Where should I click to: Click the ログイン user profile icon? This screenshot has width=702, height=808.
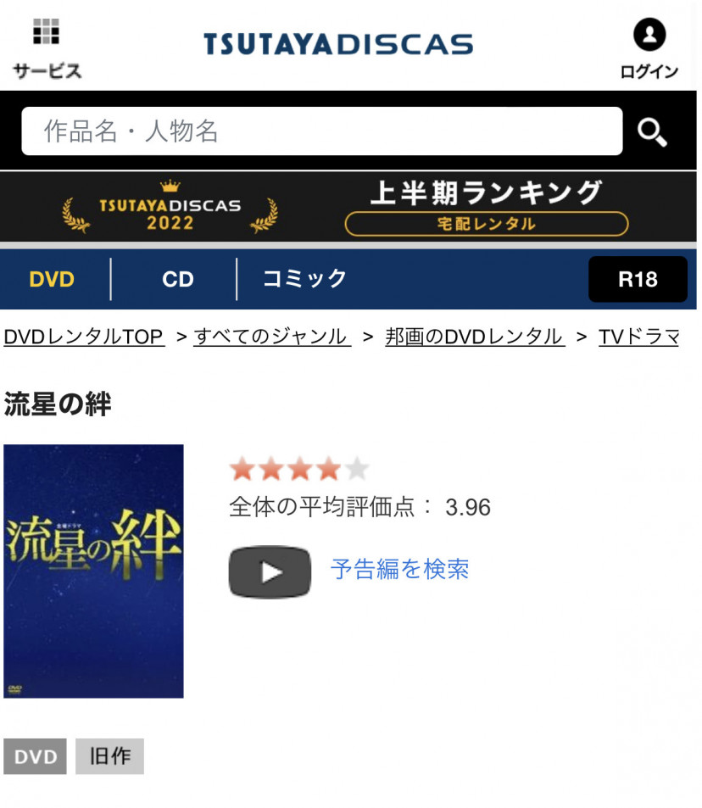(x=649, y=35)
